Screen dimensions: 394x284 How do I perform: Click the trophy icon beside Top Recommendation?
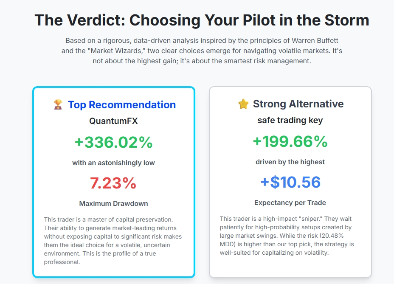coord(58,104)
